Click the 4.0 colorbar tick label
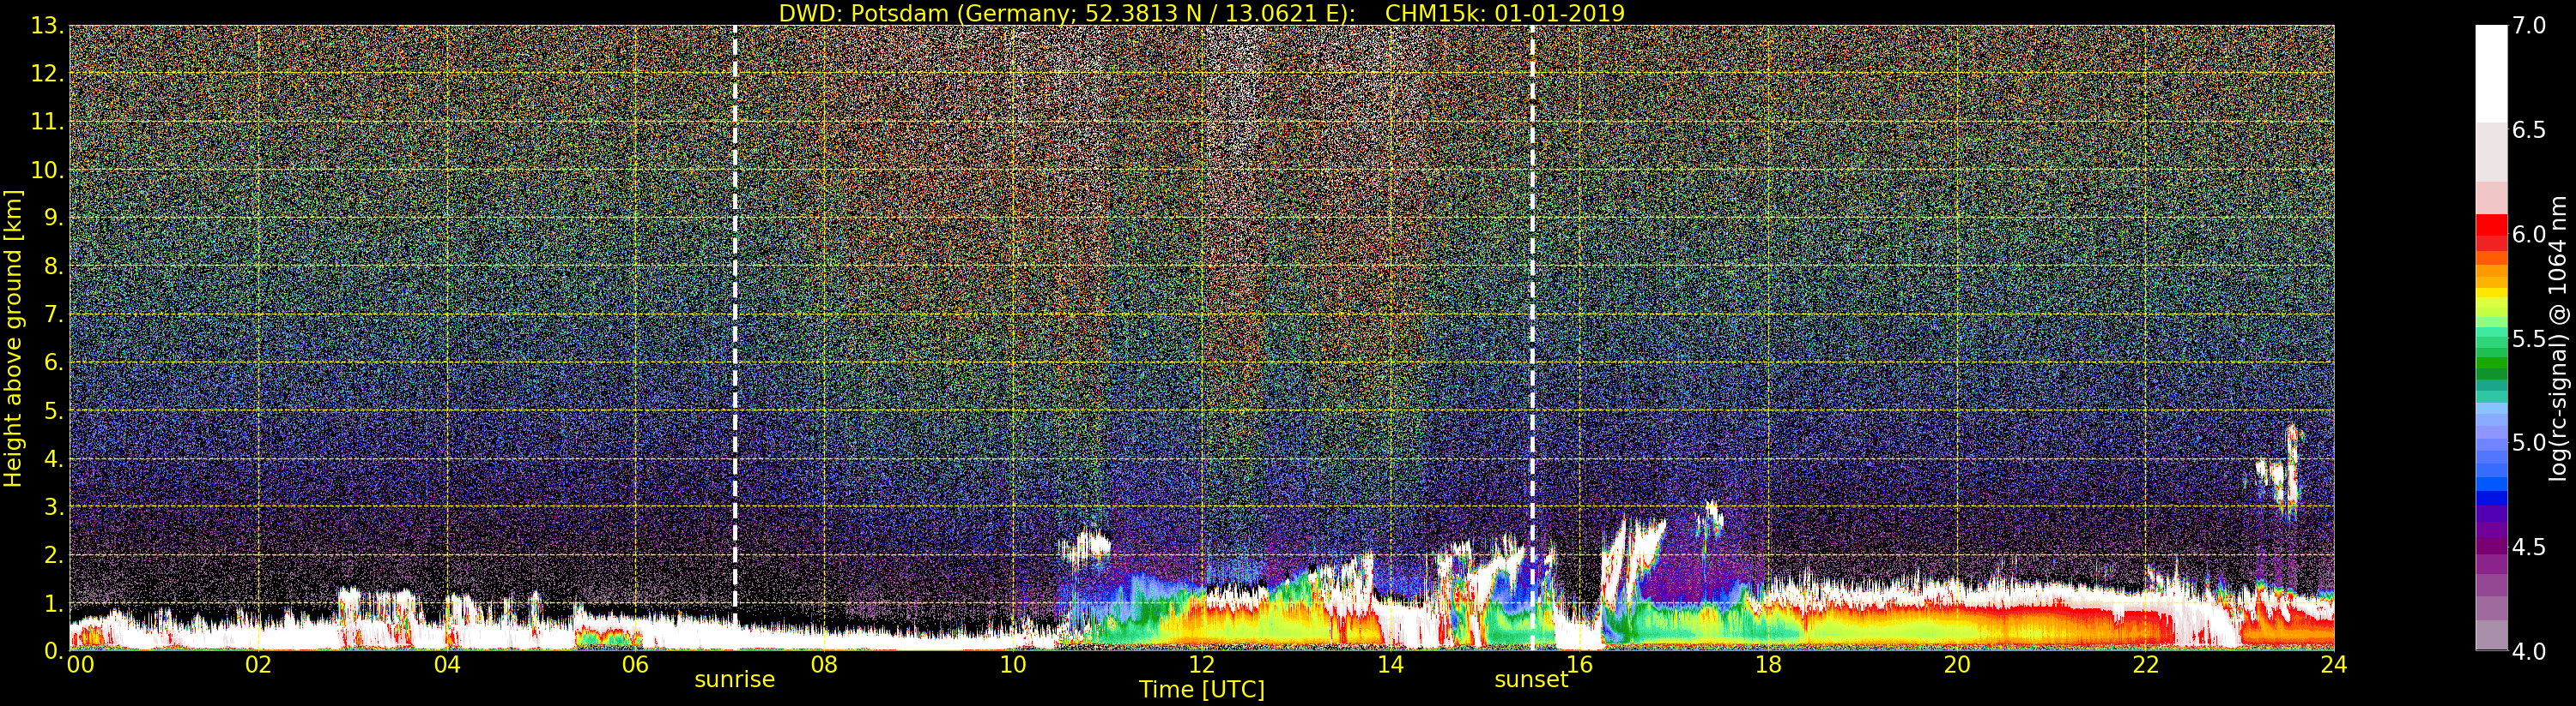 pyautogui.click(x=2529, y=652)
